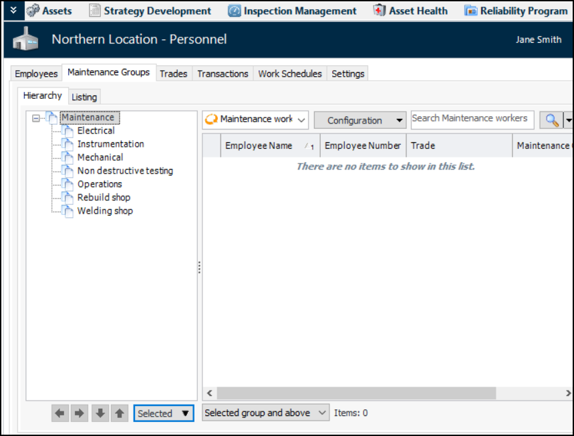Click the Maintenance root folder icon

click(x=52, y=118)
